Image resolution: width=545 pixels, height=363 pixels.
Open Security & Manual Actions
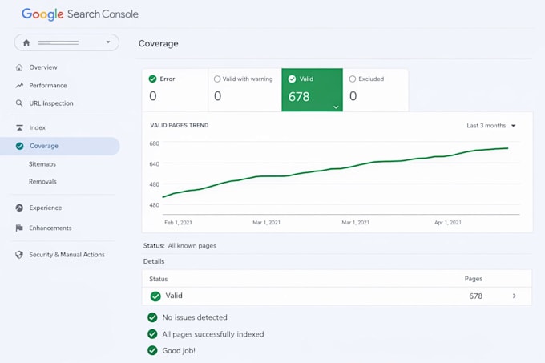tap(67, 255)
